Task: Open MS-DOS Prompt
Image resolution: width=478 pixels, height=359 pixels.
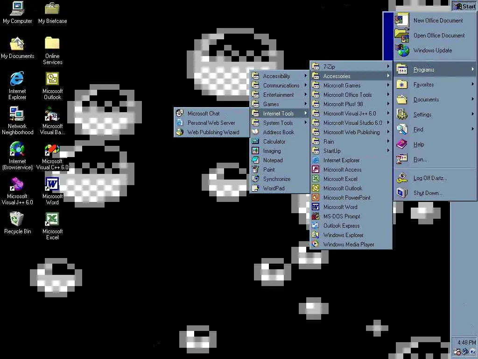Action: [x=351, y=216]
